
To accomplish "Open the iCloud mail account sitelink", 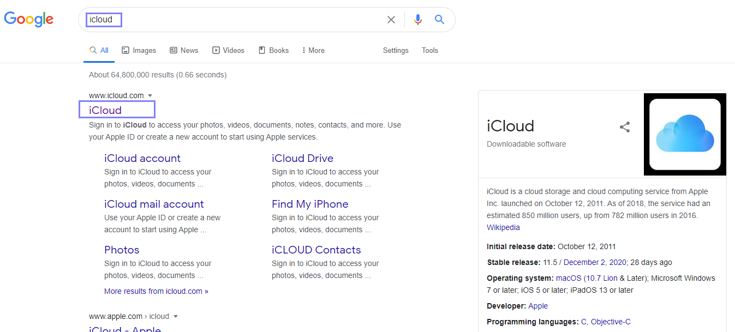I will [x=154, y=204].
